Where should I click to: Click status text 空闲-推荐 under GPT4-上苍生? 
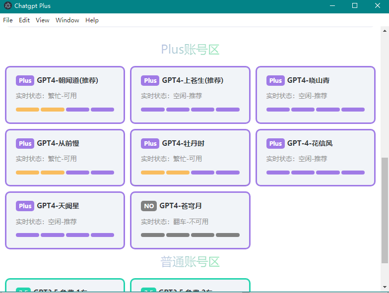point(188,96)
